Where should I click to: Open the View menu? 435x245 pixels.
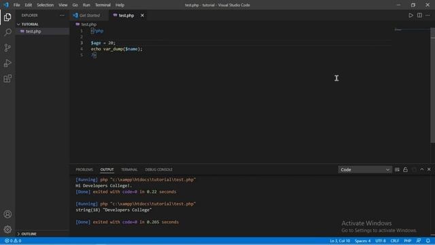click(63, 5)
